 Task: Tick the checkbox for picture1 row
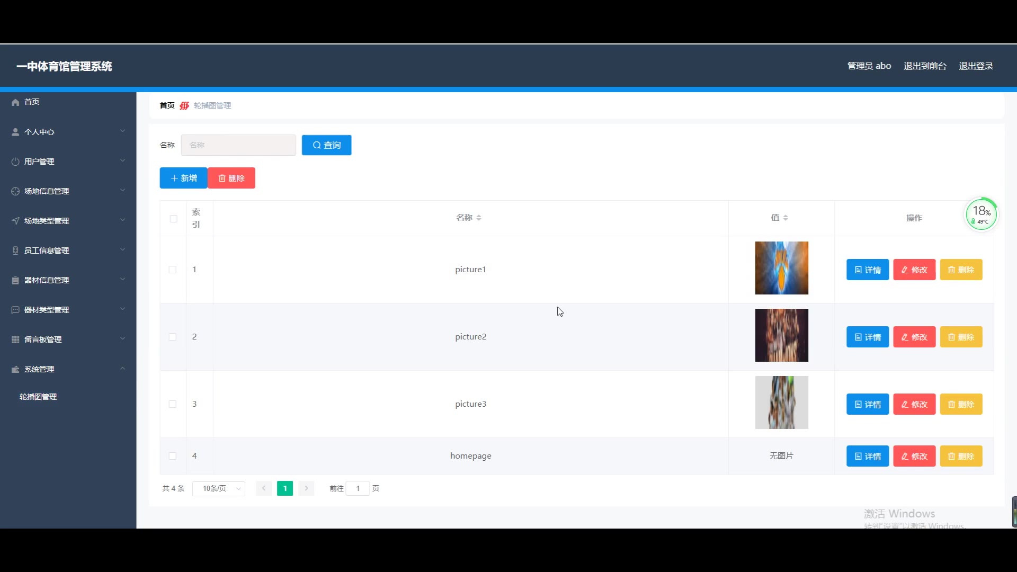173,270
